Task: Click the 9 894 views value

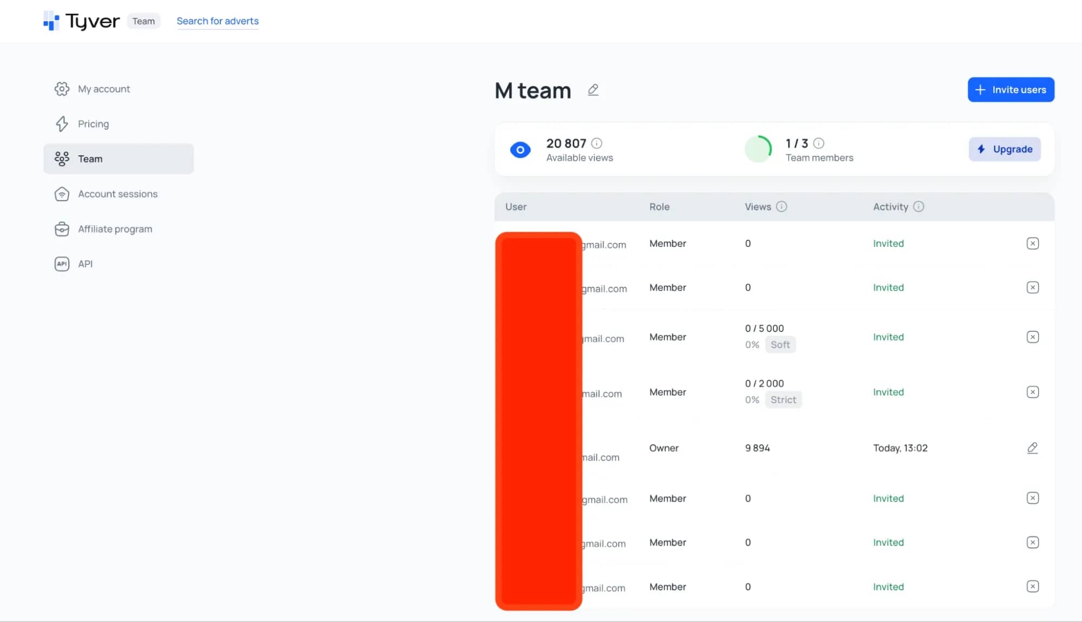Action: coord(757,448)
